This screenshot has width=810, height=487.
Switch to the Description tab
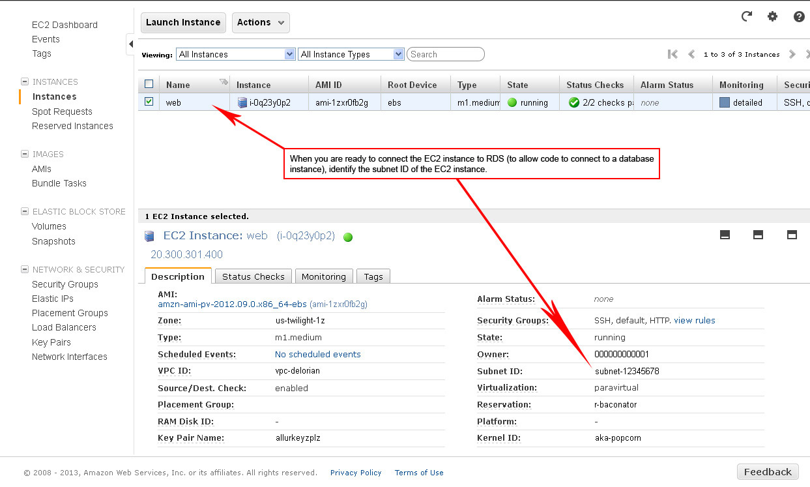point(178,276)
